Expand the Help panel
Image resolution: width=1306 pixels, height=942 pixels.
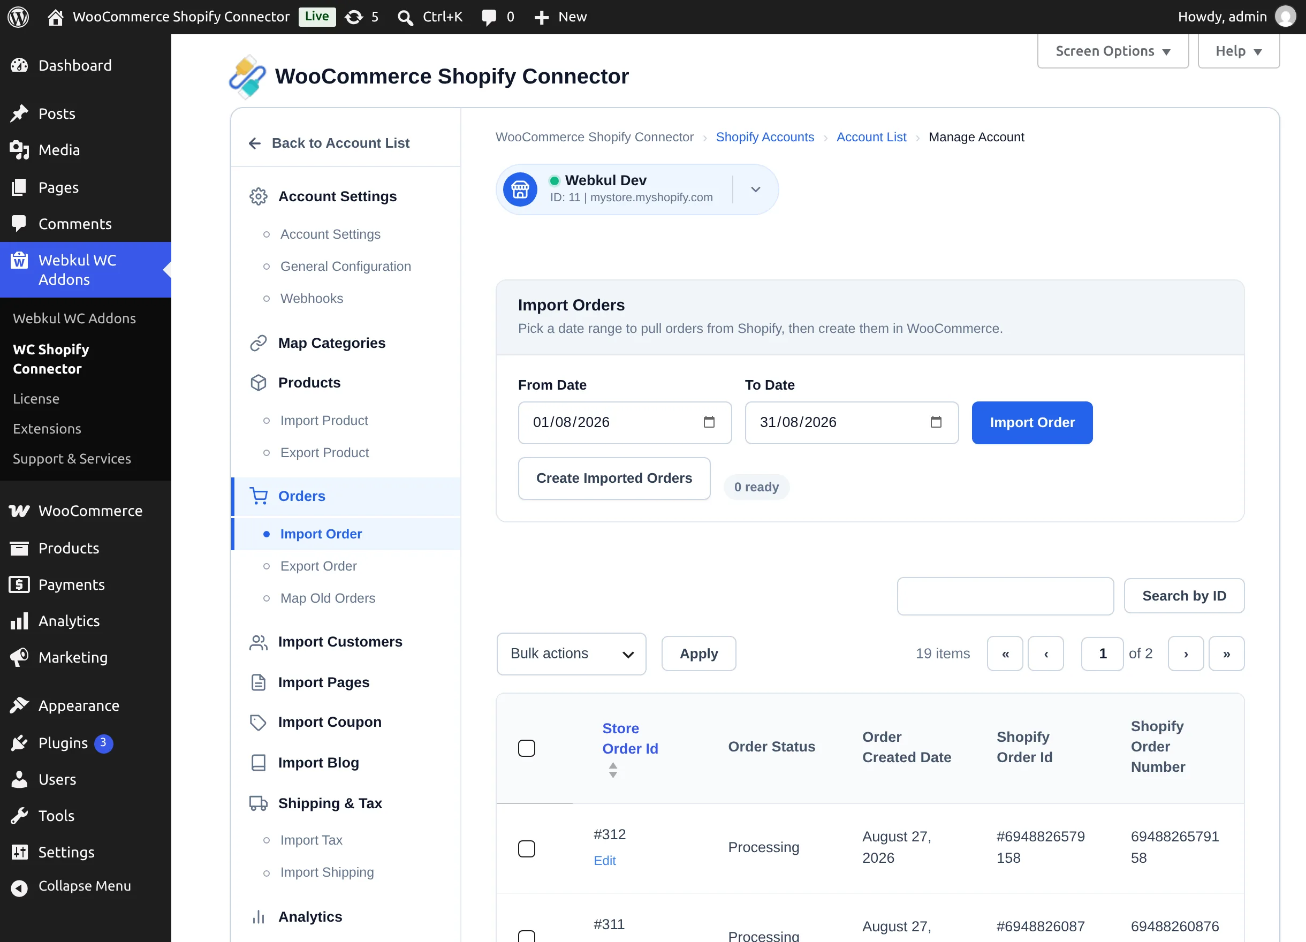click(1239, 51)
